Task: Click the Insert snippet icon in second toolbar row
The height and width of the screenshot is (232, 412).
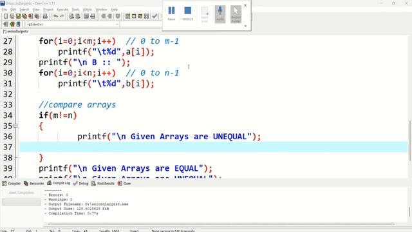Action: click(6, 24)
